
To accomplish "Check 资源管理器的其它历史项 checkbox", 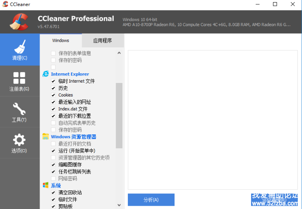I will click(53, 158).
